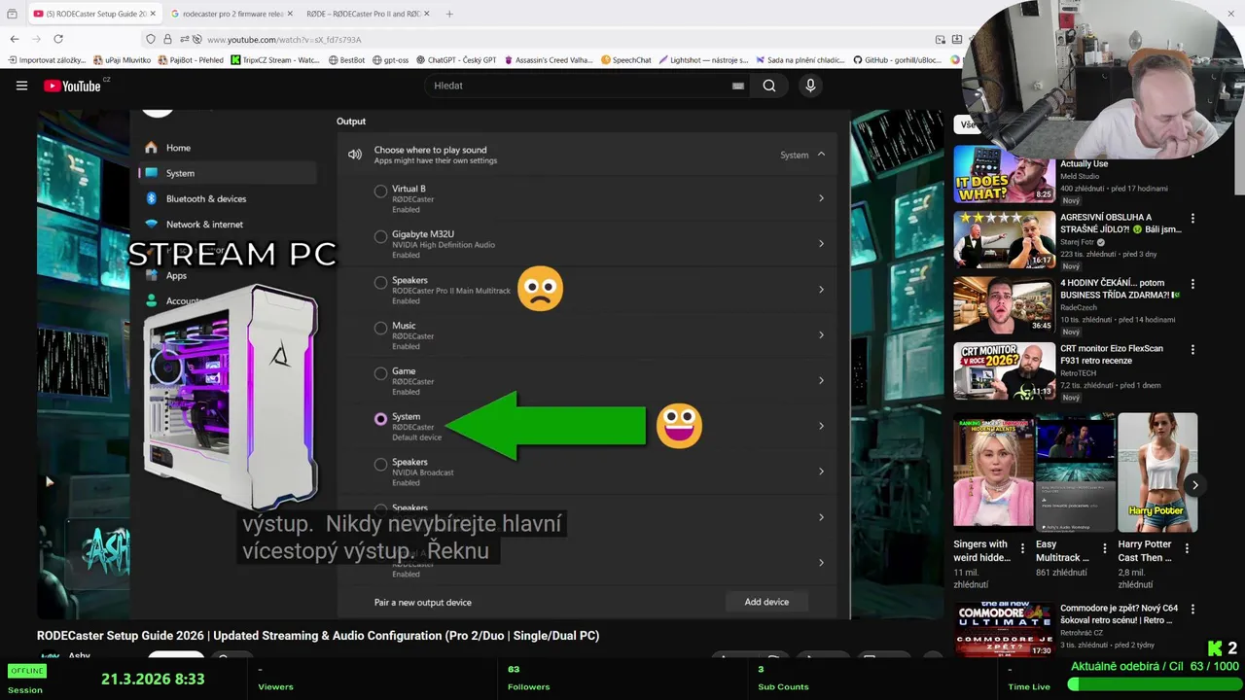Open the Lightshot bookmark
The width and height of the screenshot is (1245, 700).
coord(703,59)
